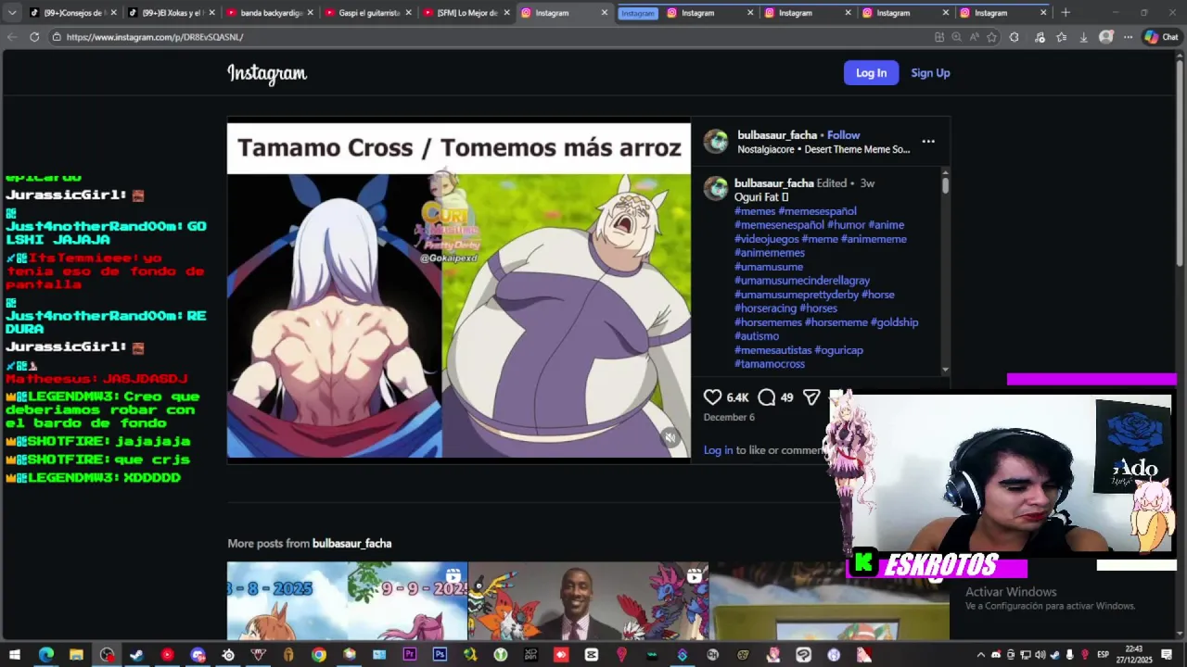Like the post with heart icon

(x=712, y=397)
